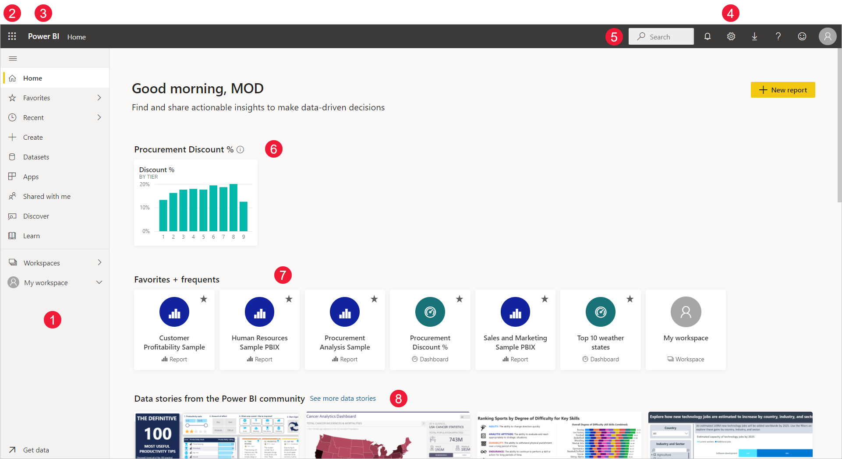Click the Home breadcrumb in the header
Image resolution: width=842 pixels, height=459 pixels.
(x=77, y=37)
